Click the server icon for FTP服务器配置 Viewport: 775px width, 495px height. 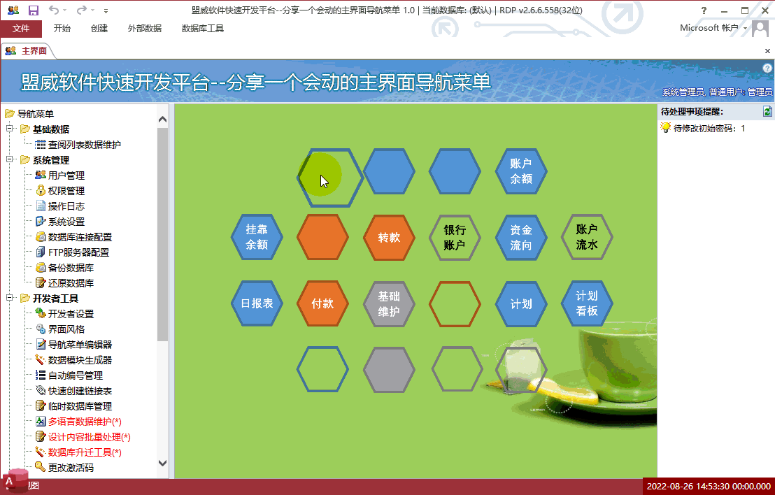pyautogui.click(x=41, y=252)
